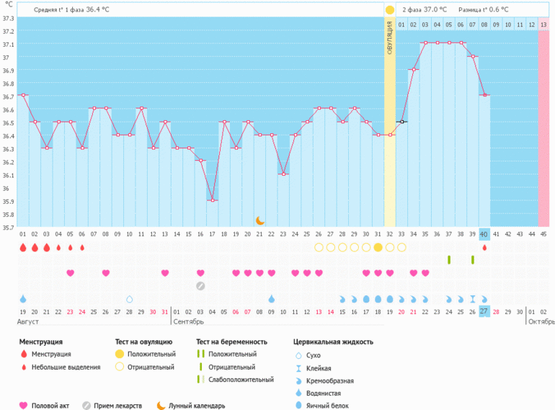
Task: Select the highlighted cycle day 40 cell
Action: [x=484, y=233]
